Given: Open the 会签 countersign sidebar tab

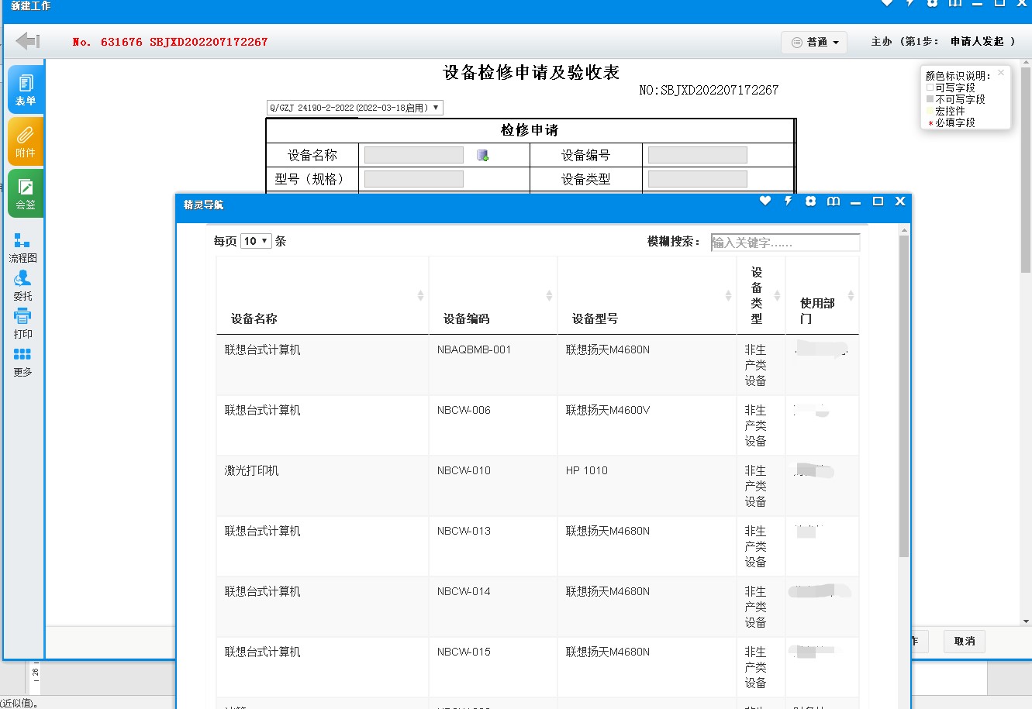Looking at the screenshot, I should (26, 194).
